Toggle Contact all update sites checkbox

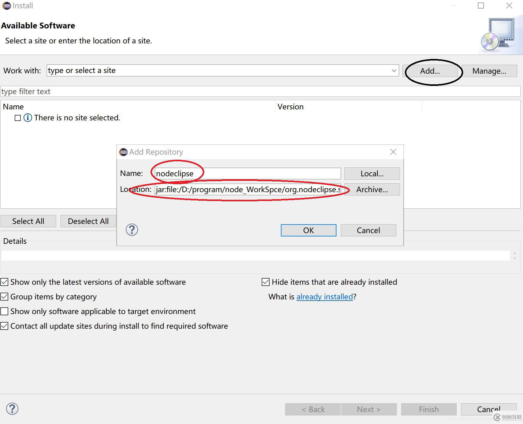4,326
